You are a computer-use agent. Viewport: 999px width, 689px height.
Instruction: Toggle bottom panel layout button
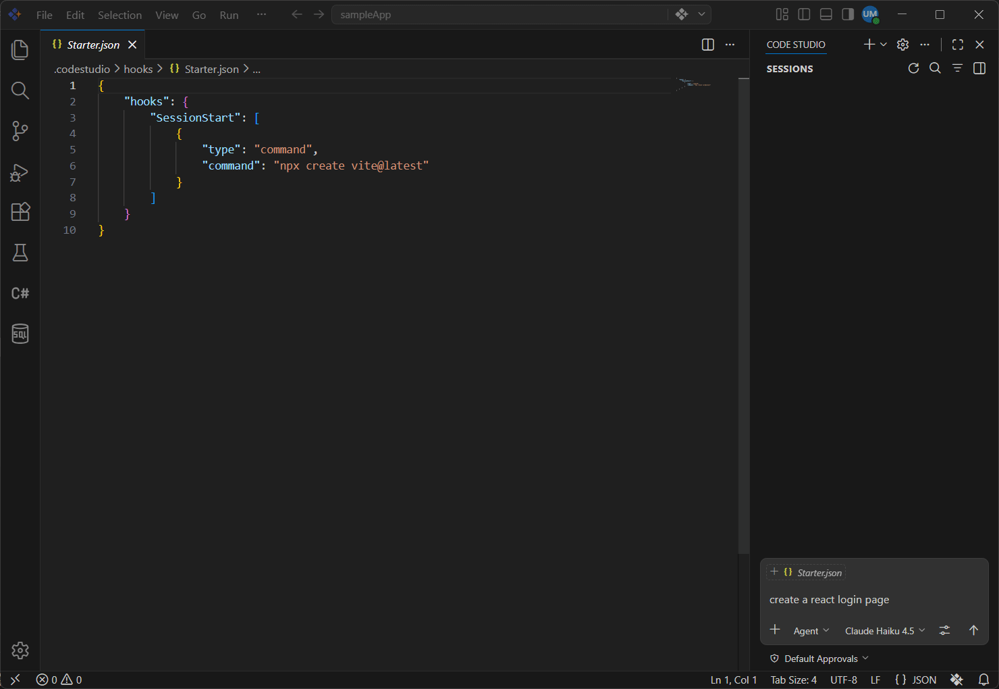(x=826, y=14)
